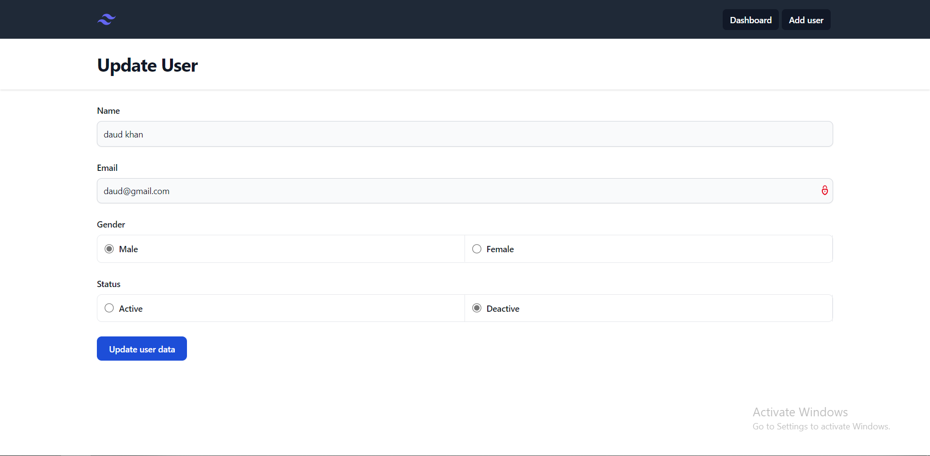Click the Gender section label
Image resolution: width=930 pixels, height=456 pixels.
point(110,224)
